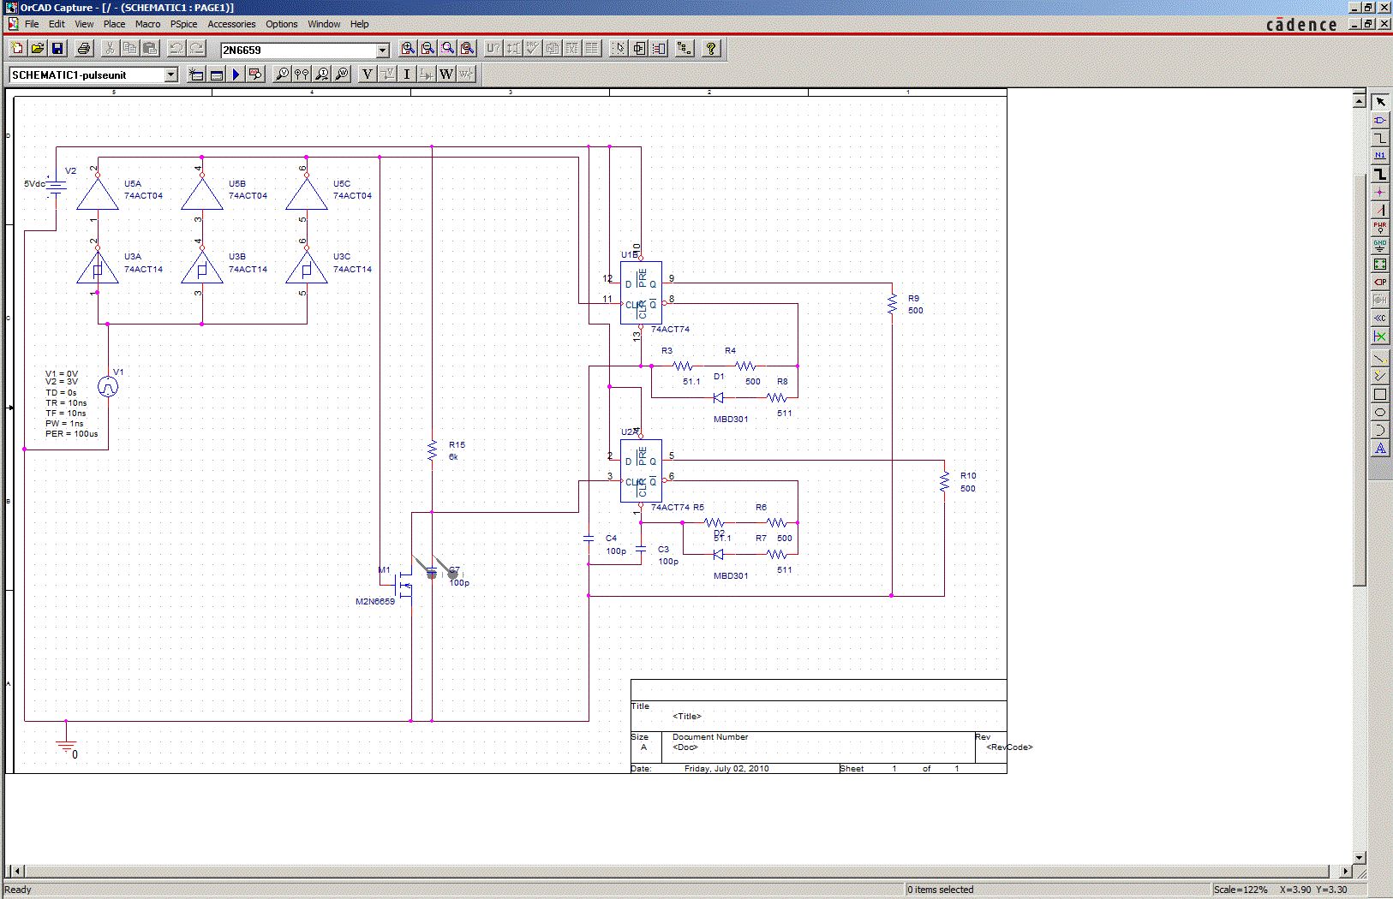Expand the SCHEMATIC1-pulseunit profile dropdown
1393x899 pixels.
tap(170, 75)
